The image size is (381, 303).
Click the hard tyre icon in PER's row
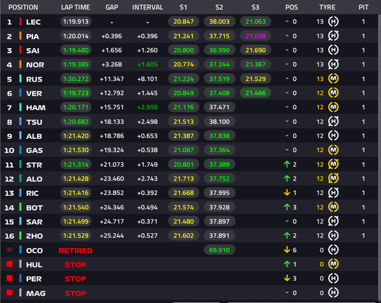tap(333, 278)
